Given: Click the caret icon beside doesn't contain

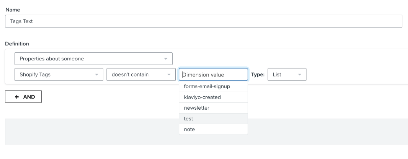Looking at the screenshot, I should point(169,75).
